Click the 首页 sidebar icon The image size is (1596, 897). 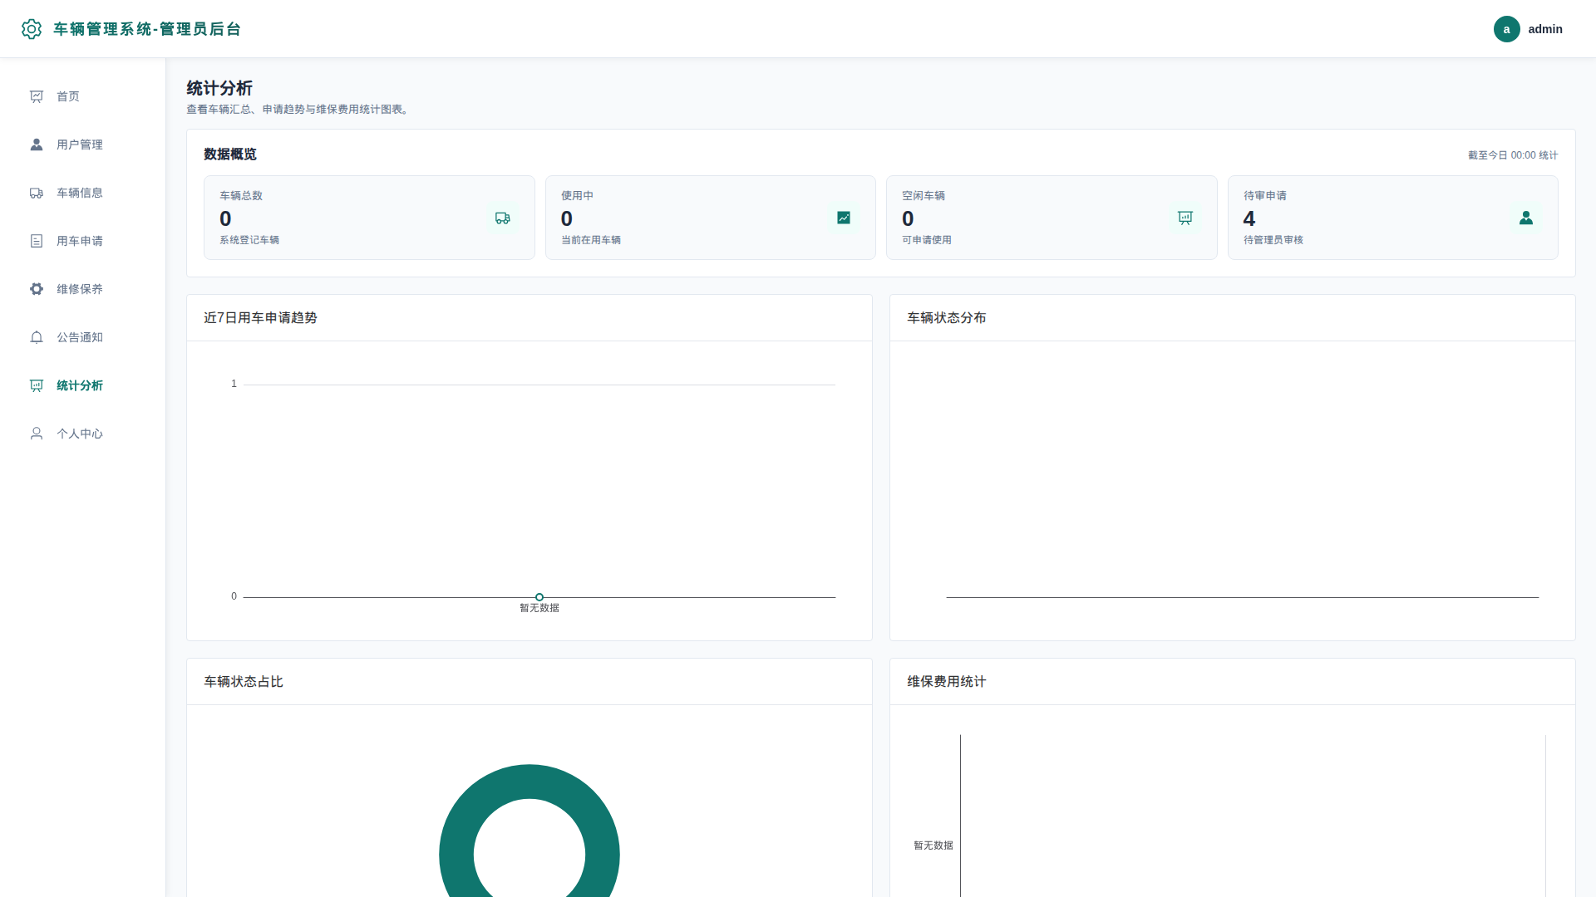(37, 96)
